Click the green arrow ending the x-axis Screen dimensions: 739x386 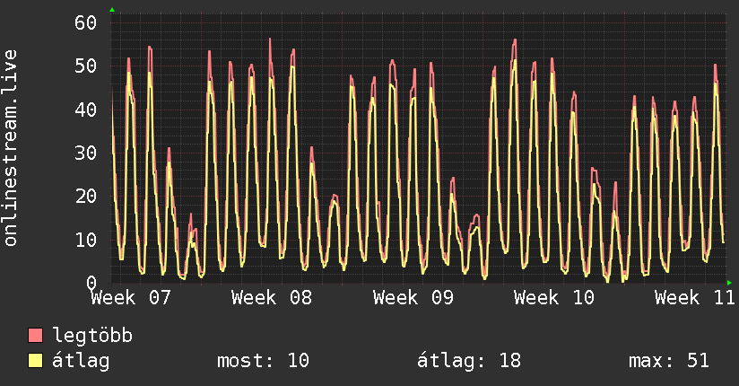point(729,283)
